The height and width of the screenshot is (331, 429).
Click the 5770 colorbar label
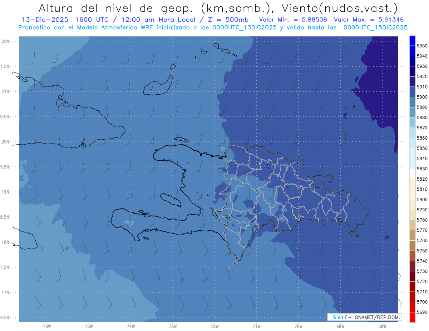(422, 230)
